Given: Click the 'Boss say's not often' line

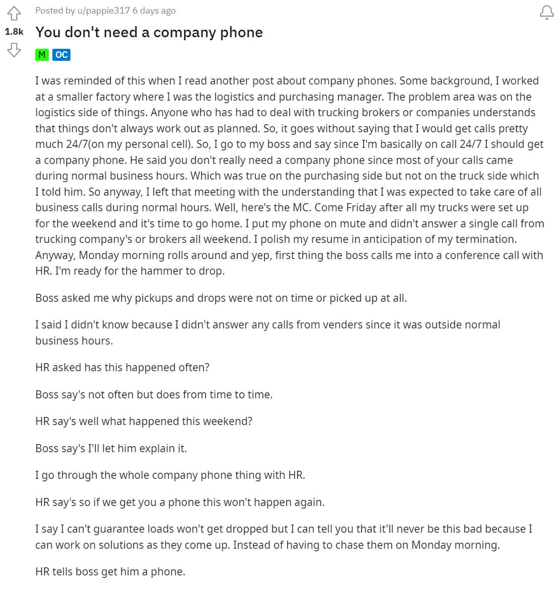Looking at the screenshot, I should pos(154,394).
